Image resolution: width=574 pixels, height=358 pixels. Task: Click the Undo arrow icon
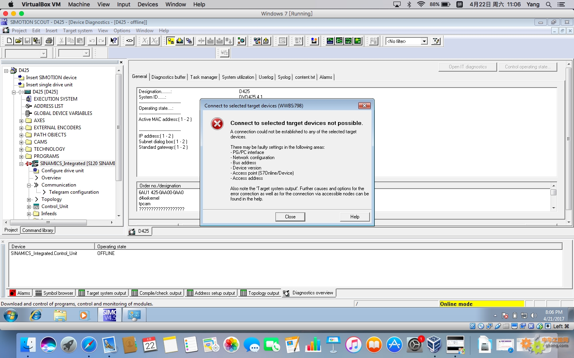(x=92, y=41)
